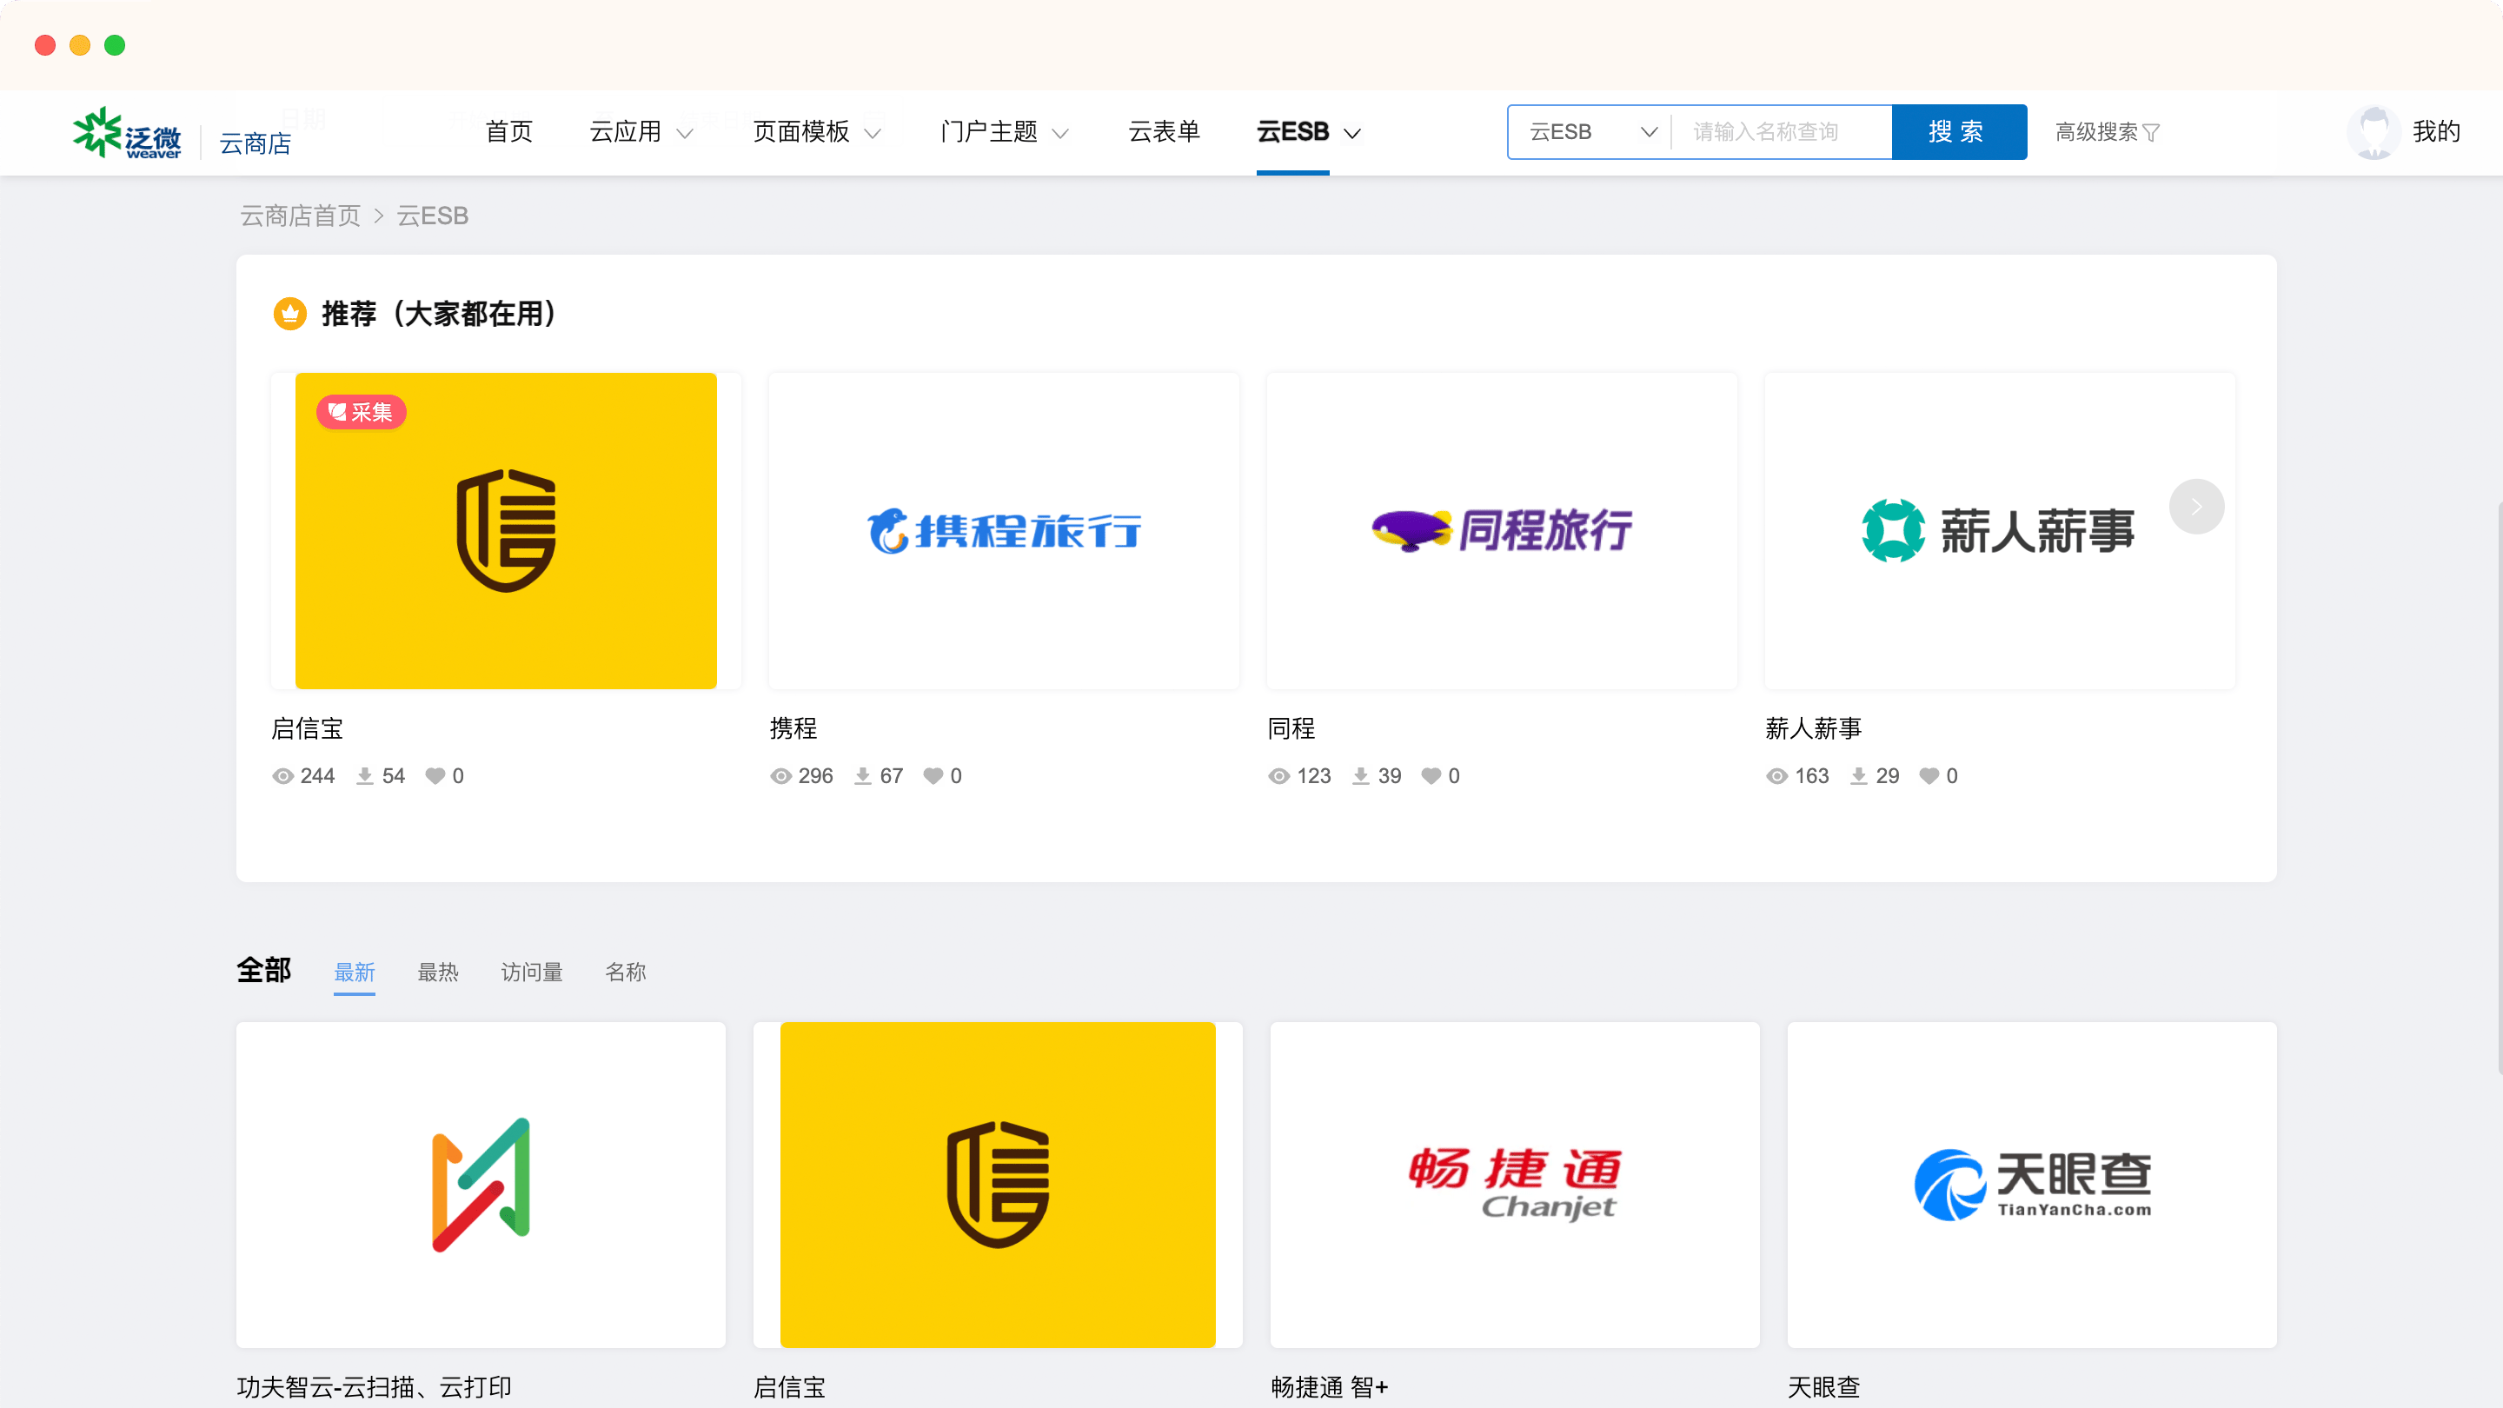
Task: Open the 功夫智云-云扫描、云打印 title
Action: [374, 1386]
